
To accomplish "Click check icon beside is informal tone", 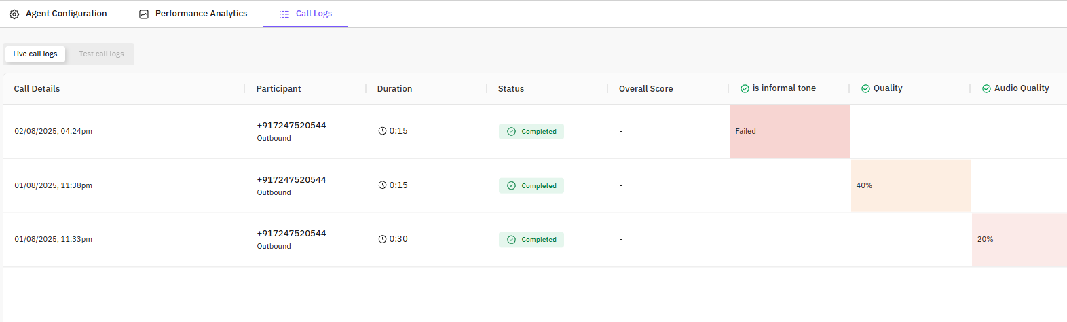I will pos(745,88).
